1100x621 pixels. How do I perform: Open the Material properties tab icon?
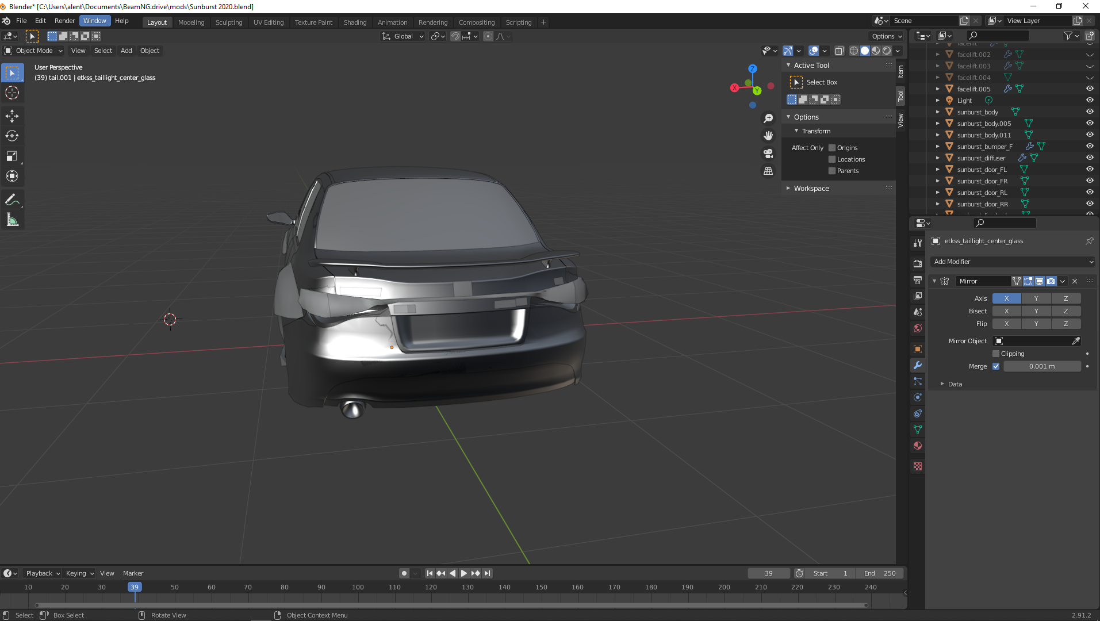point(918,446)
